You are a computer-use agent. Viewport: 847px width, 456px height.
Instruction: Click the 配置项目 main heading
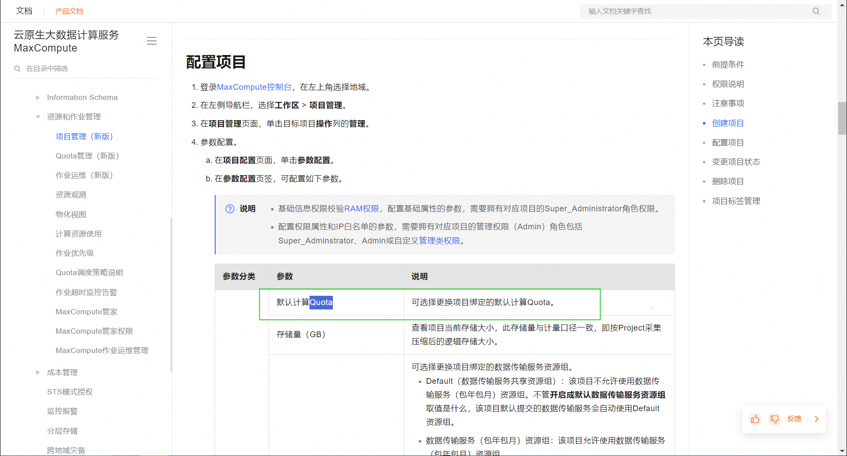[216, 62]
